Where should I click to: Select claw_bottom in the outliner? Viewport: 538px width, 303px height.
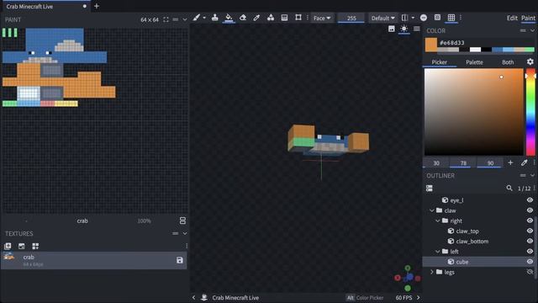pyautogui.click(x=472, y=242)
